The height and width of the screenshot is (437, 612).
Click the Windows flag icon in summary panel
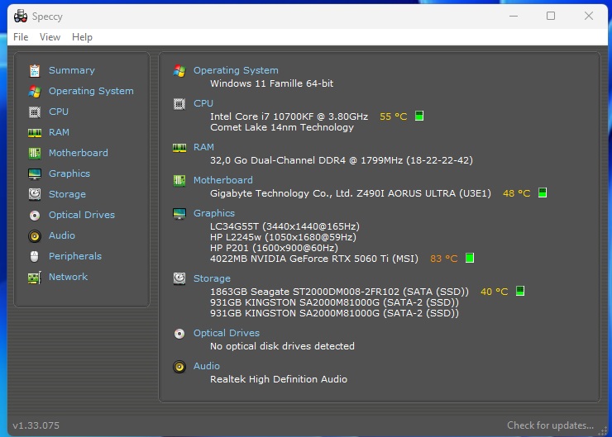pyautogui.click(x=179, y=70)
